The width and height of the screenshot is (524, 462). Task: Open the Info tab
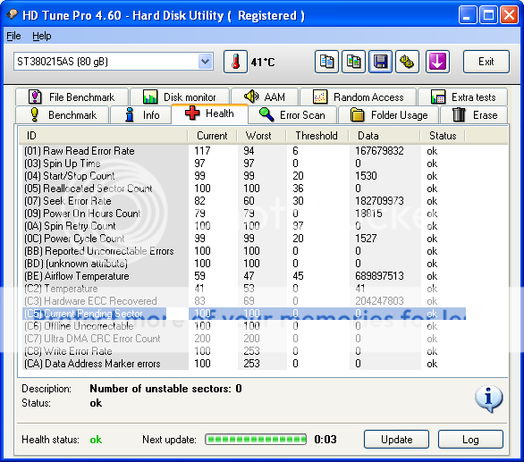(140, 115)
